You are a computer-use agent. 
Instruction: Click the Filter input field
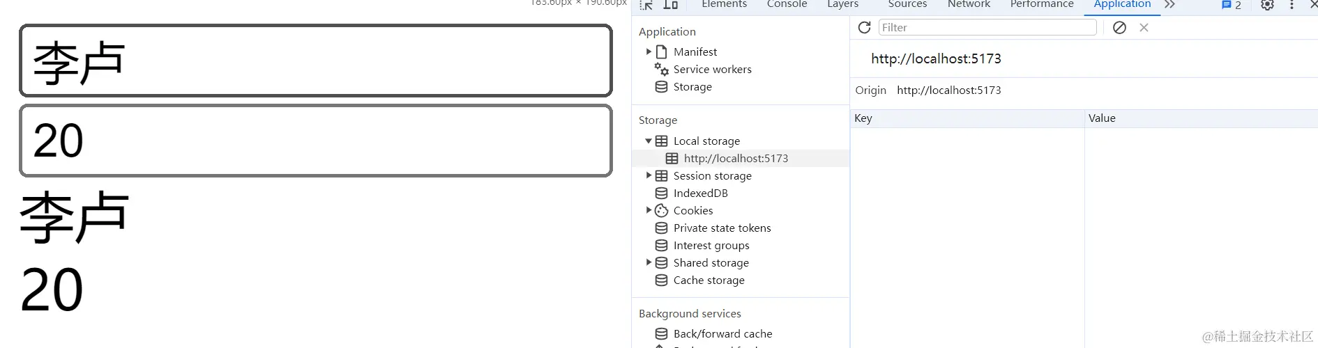(987, 27)
